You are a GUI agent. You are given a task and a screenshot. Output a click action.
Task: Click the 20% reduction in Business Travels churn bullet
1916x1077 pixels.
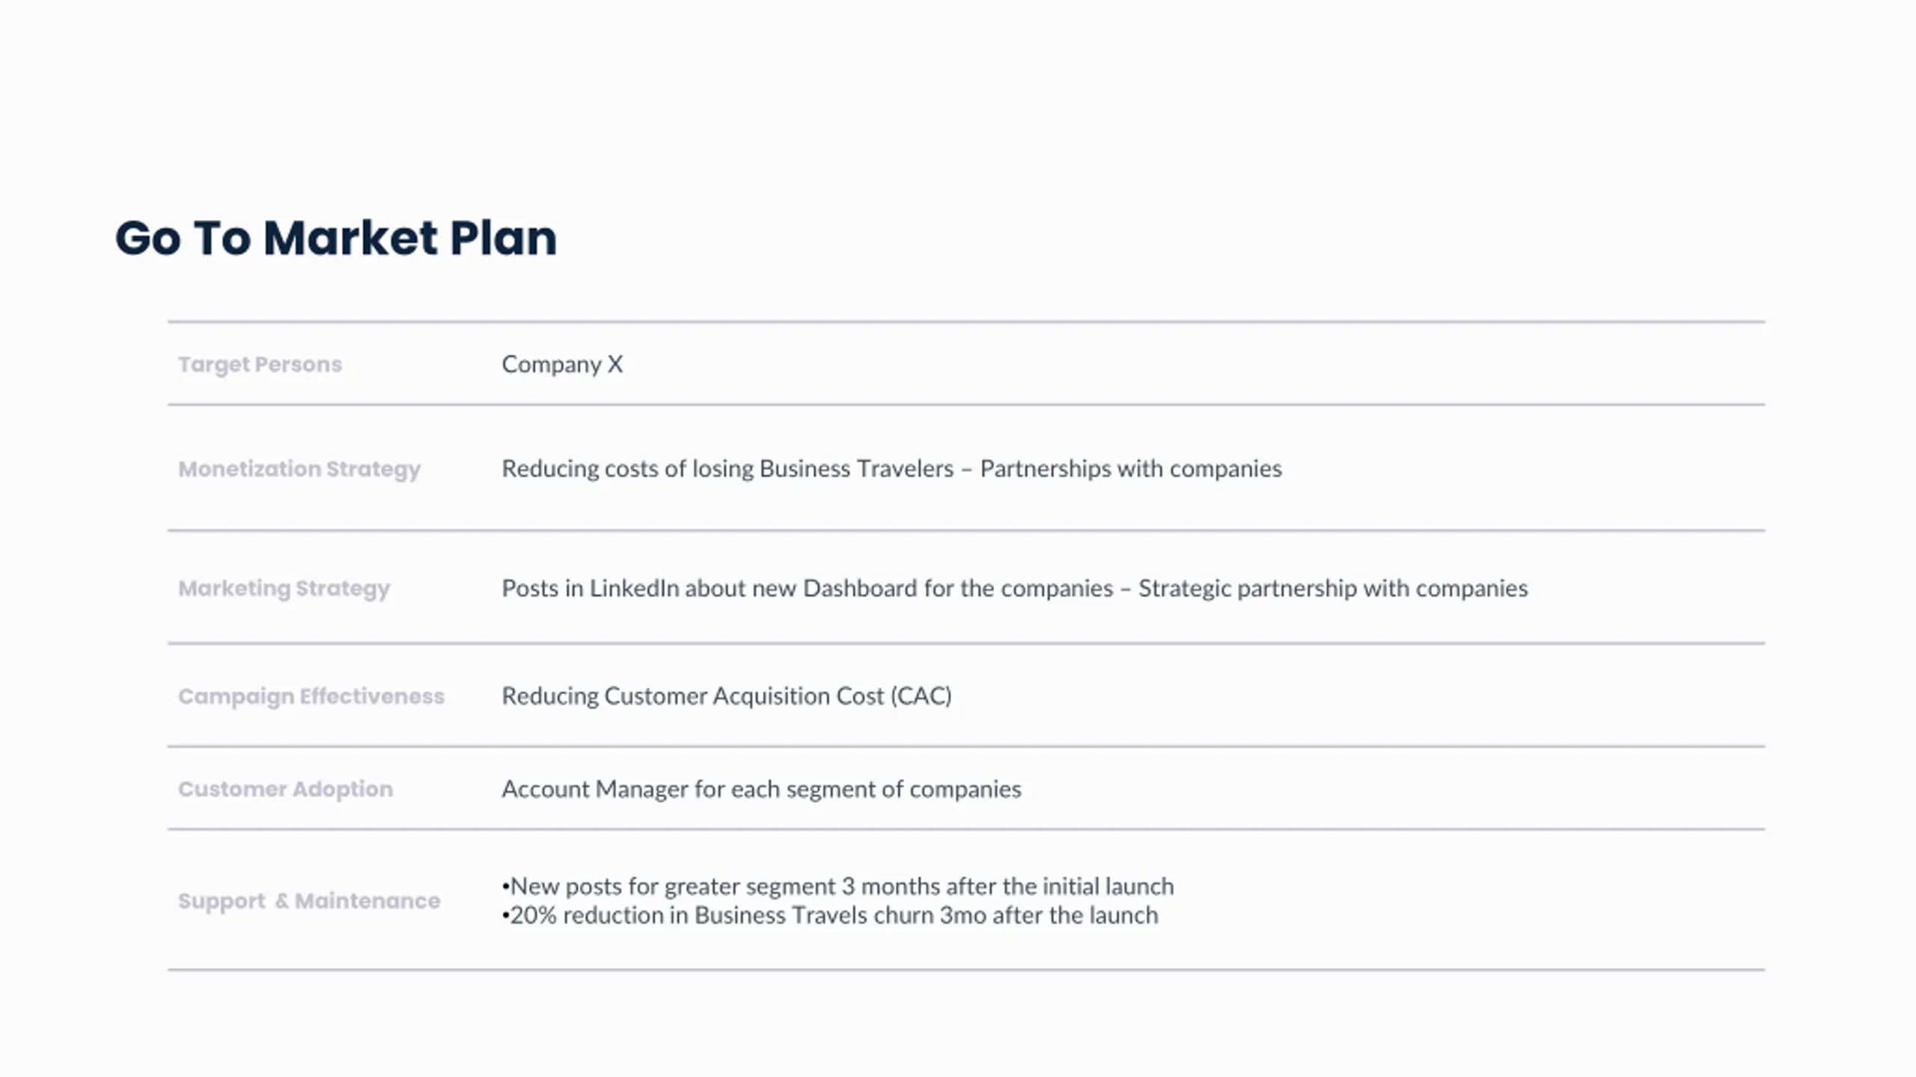pos(830,915)
